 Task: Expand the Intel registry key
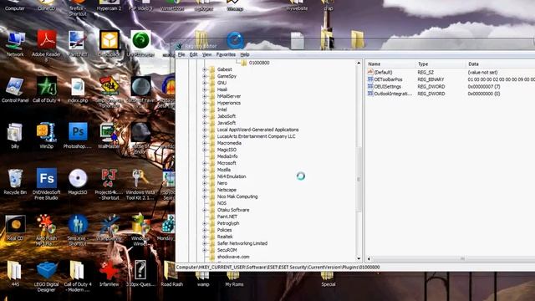[204, 110]
